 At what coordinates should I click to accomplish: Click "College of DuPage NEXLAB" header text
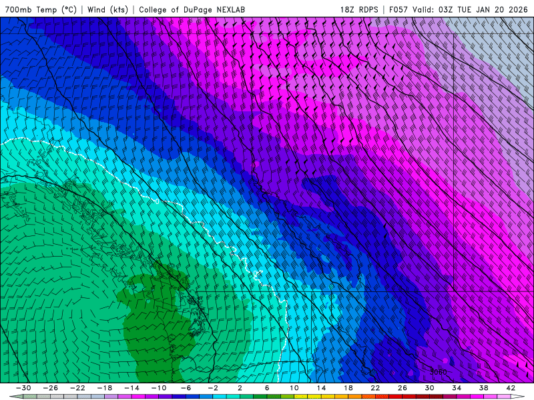click(192, 9)
